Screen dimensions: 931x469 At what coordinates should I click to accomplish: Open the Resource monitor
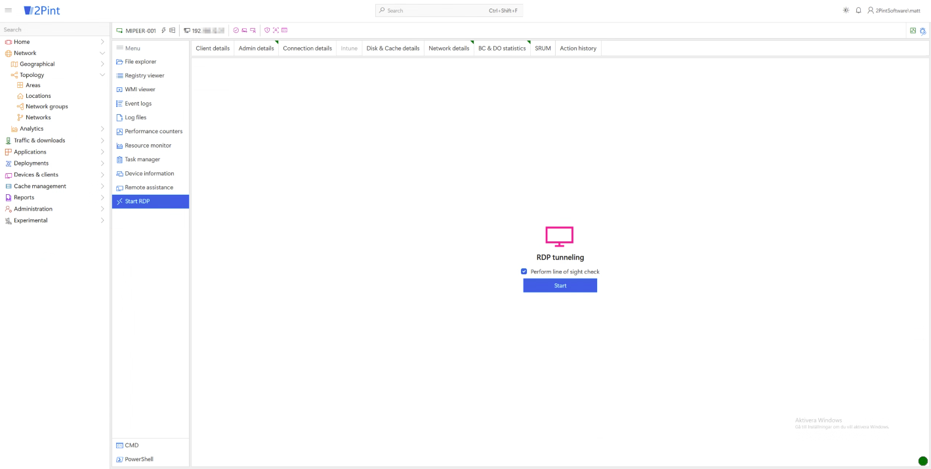[x=150, y=146]
